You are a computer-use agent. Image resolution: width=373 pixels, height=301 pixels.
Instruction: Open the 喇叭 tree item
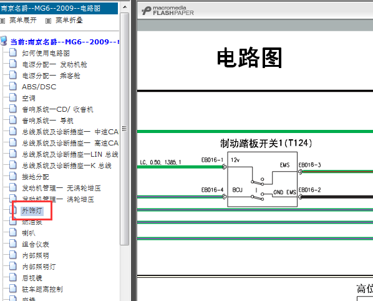click(29, 233)
